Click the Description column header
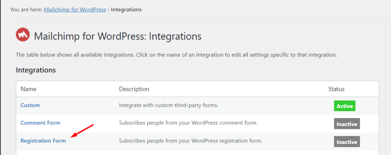 (134, 89)
